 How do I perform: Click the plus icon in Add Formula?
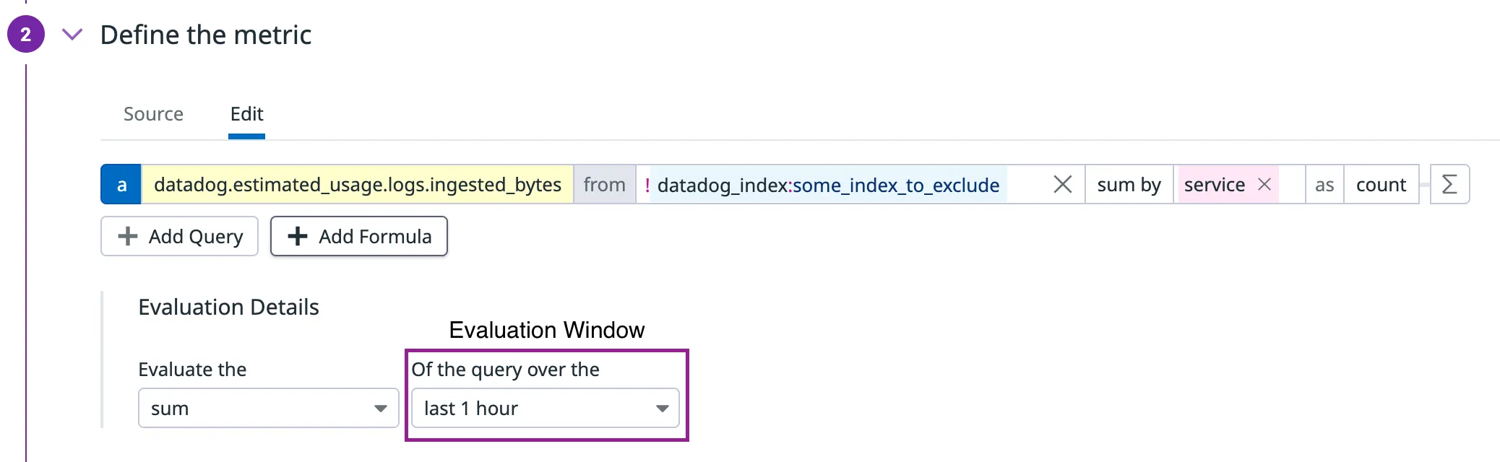(298, 236)
